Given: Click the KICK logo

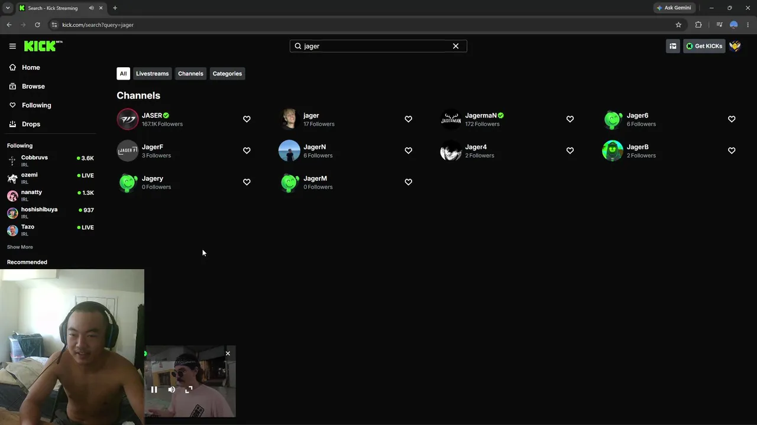Looking at the screenshot, I should pyautogui.click(x=43, y=46).
